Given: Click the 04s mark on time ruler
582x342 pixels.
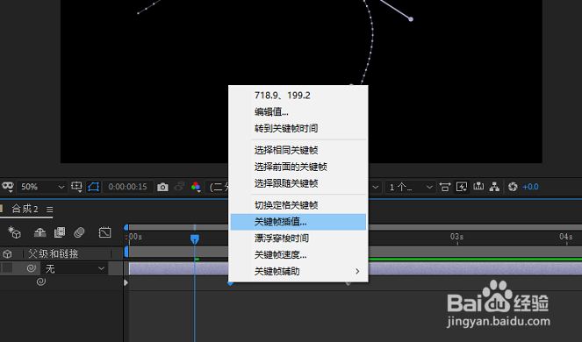Looking at the screenshot, I should pos(566,237).
